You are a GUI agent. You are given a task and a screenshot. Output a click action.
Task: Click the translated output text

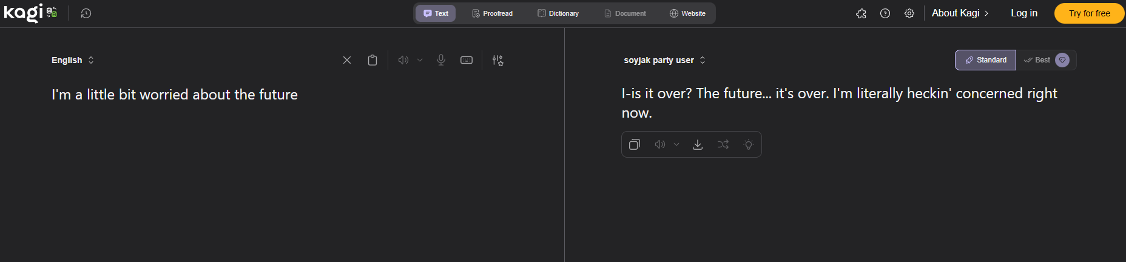coord(839,103)
